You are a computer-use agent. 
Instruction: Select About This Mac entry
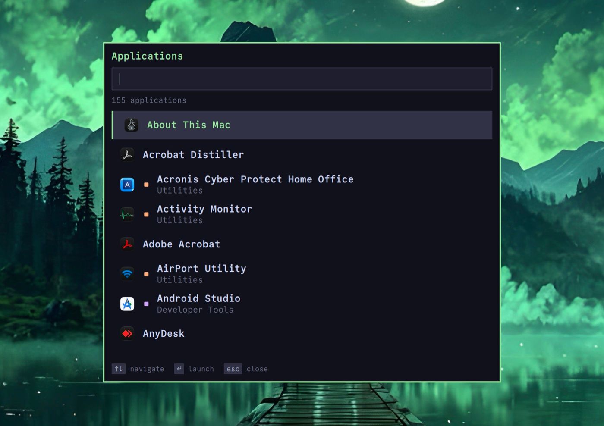point(302,125)
